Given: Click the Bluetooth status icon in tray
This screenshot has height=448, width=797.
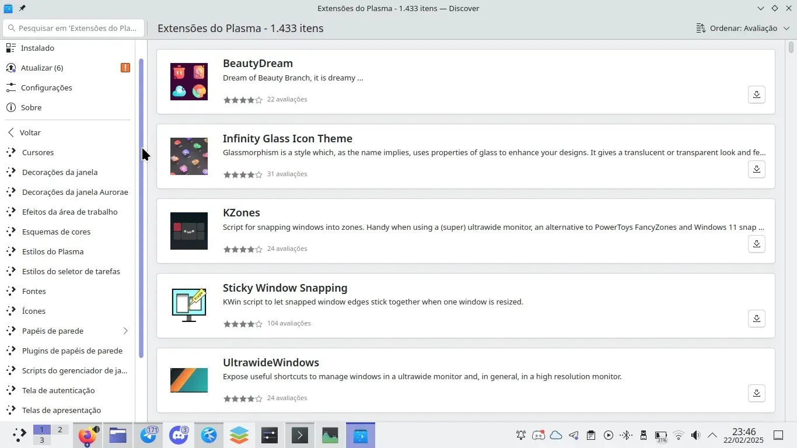Looking at the screenshot, I should [625, 435].
